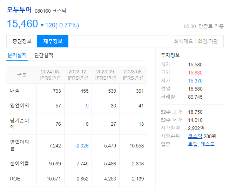This screenshot has width=229, height=191.
Task: Click the 당기순이익 value 27
Action: [113, 124]
